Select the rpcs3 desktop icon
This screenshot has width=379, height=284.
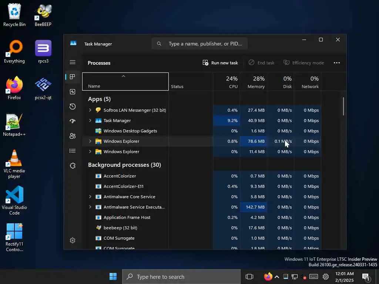coord(43,52)
